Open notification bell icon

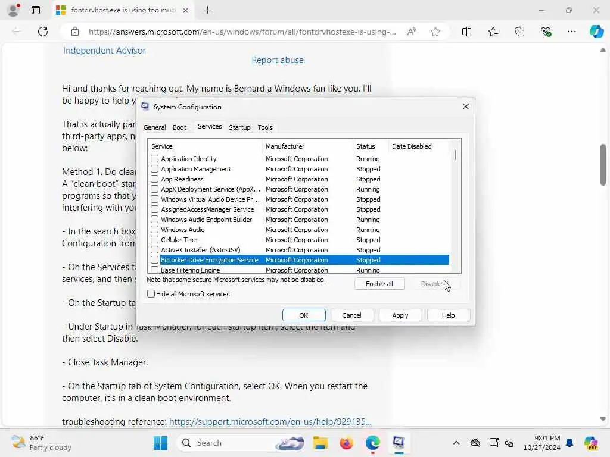(x=569, y=443)
